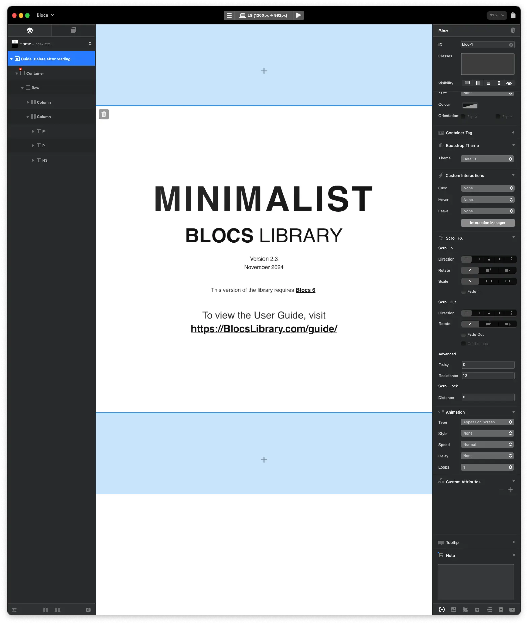Open the Theme Default dropdown
Screen dimensions: 528x624
[487, 159]
